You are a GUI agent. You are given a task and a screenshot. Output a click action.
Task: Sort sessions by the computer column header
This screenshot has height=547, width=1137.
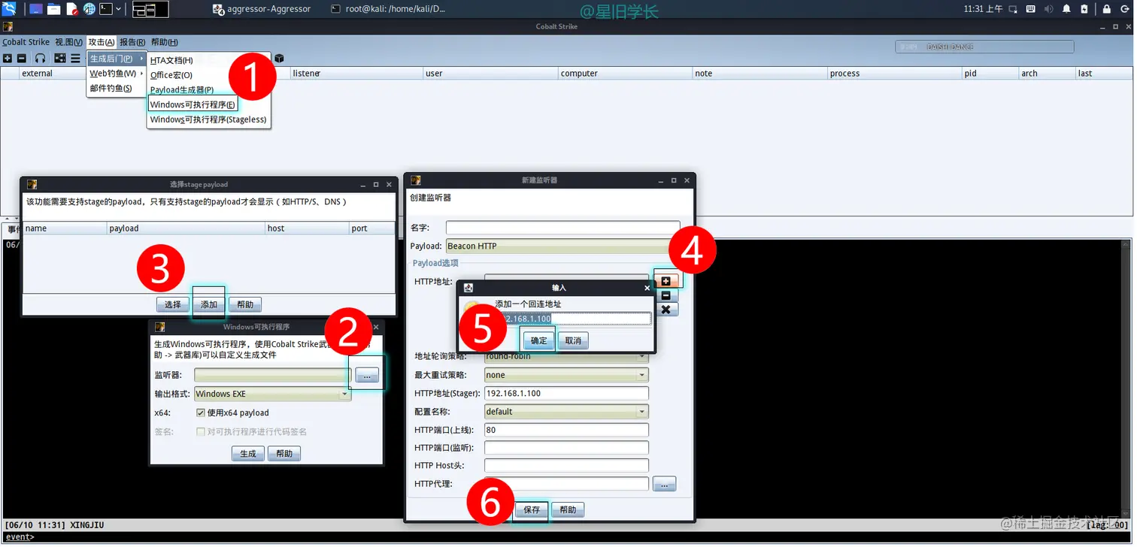[x=625, y=73]
